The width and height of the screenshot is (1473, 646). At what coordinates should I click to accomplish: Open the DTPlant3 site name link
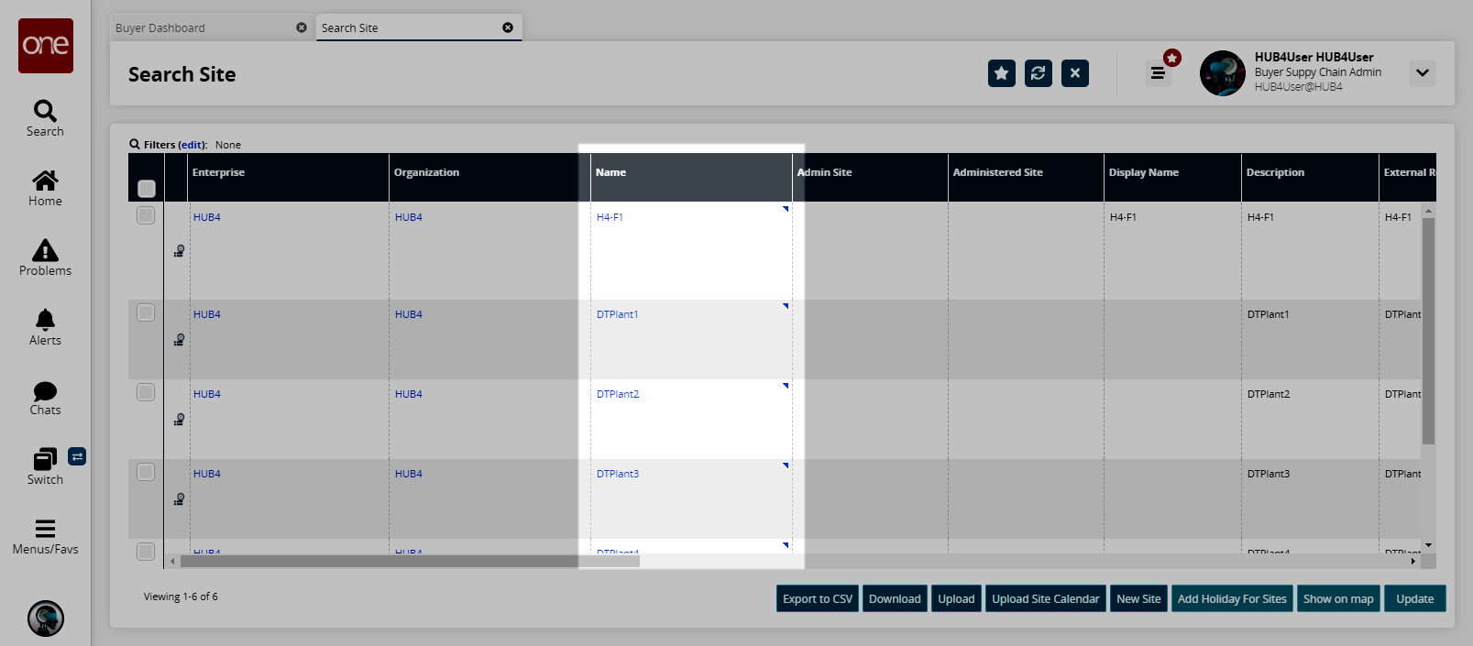[618, 474]
